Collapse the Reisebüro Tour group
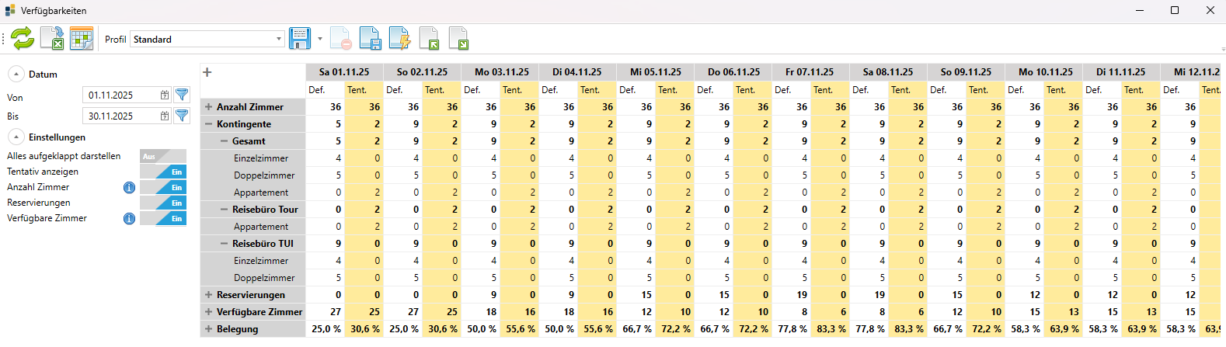Image resolution: width=1226 pixels, height=347 pixels. 225,210
